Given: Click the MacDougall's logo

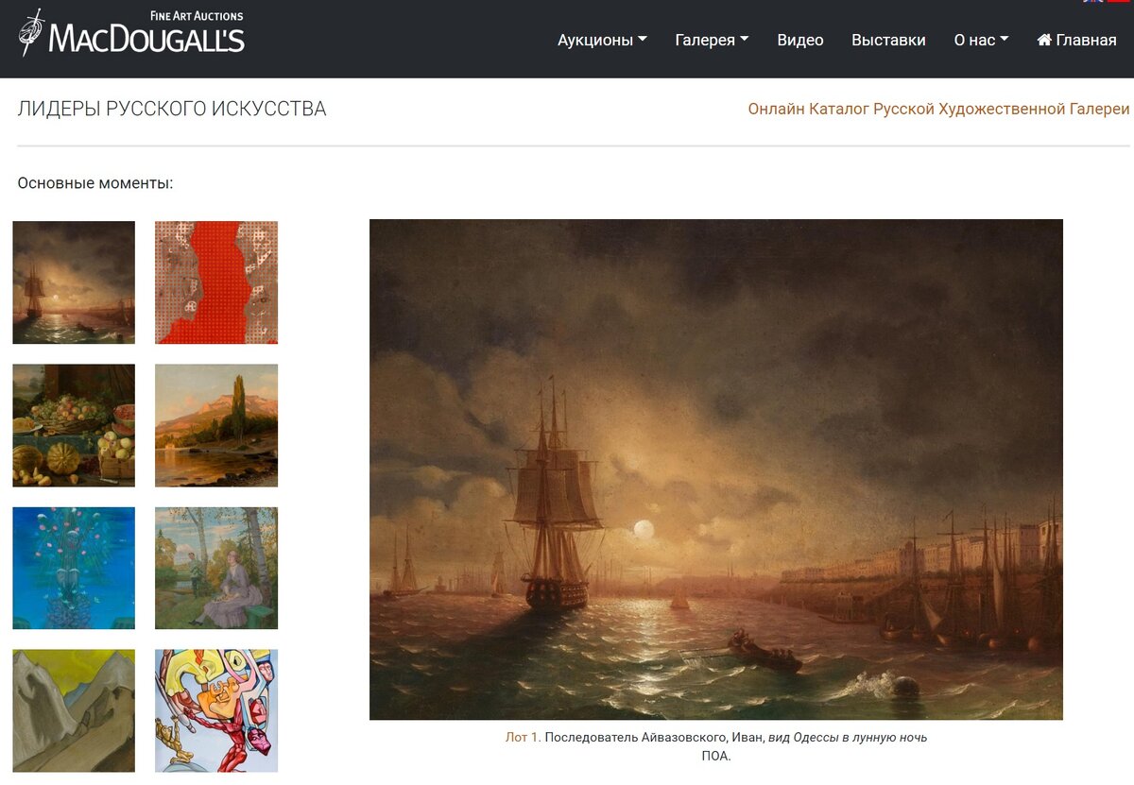Looking at the screenshot, I should (x=130, y=32).
